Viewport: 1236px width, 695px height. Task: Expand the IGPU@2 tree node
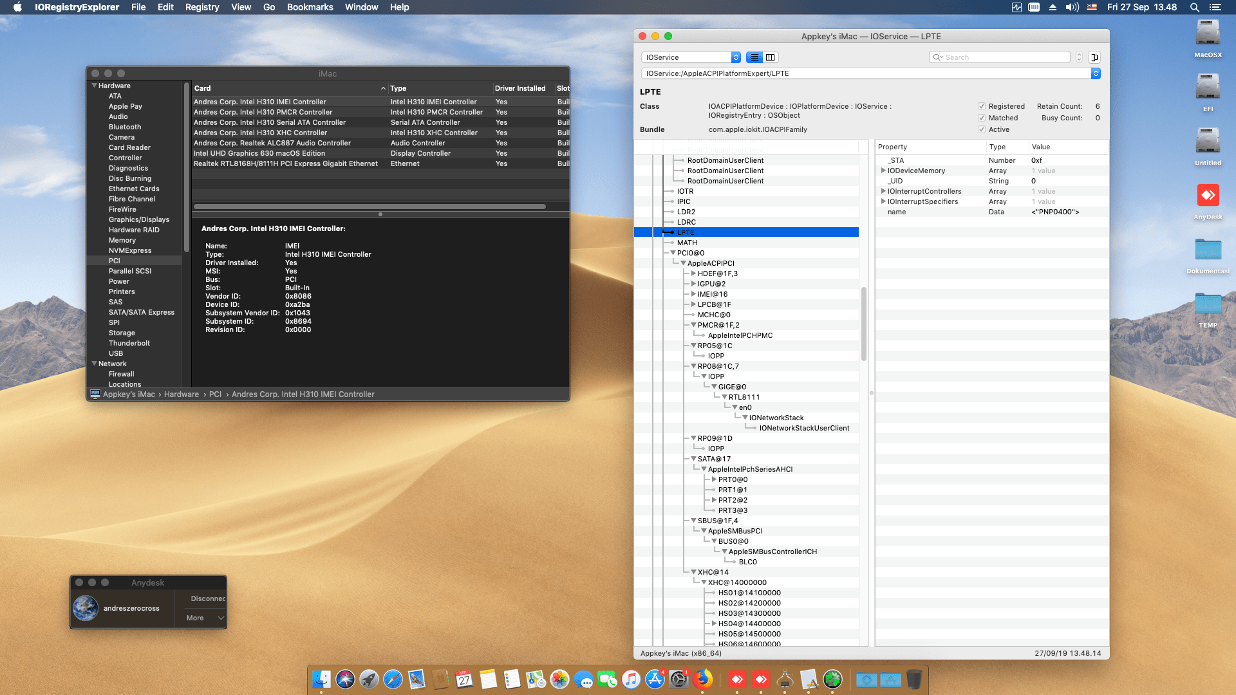pos(693,284)
